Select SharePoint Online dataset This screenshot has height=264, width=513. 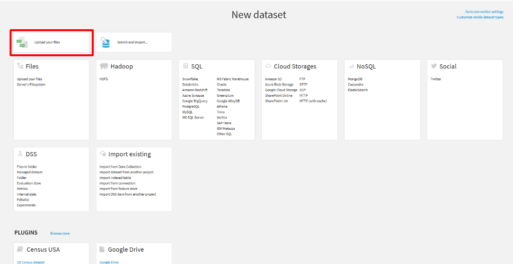[x=278, y=95]
